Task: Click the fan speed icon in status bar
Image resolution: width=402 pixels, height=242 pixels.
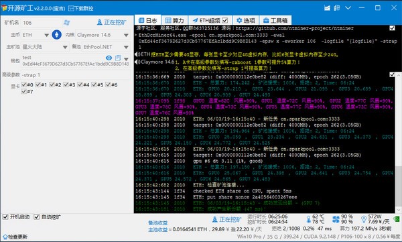Action: [x=336, y=219]
